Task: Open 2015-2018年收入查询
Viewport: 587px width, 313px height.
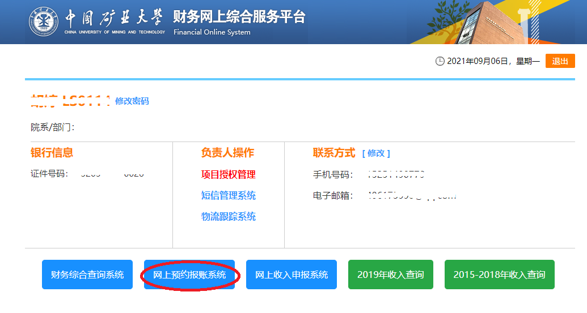Action: pyautogui.click(x=499, y=275)
